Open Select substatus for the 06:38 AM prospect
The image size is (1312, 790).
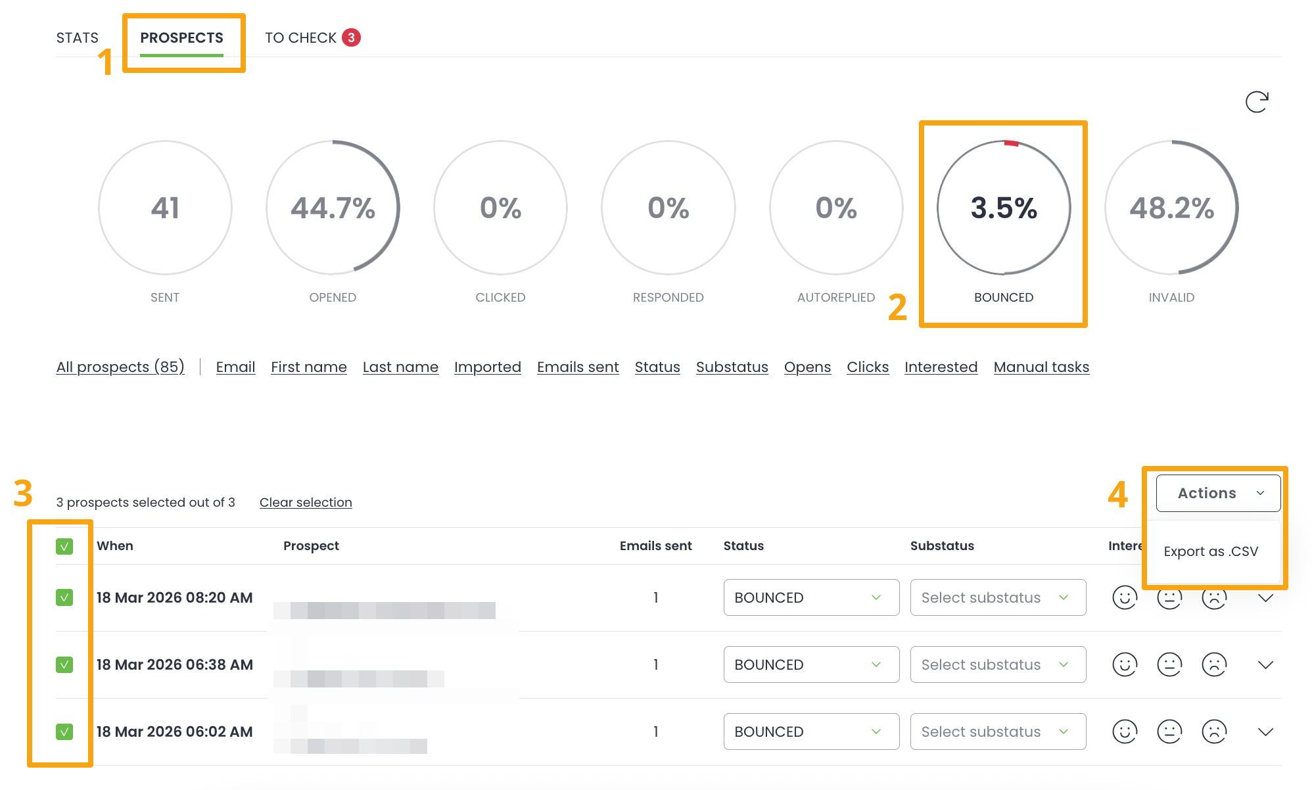[997, 664]
